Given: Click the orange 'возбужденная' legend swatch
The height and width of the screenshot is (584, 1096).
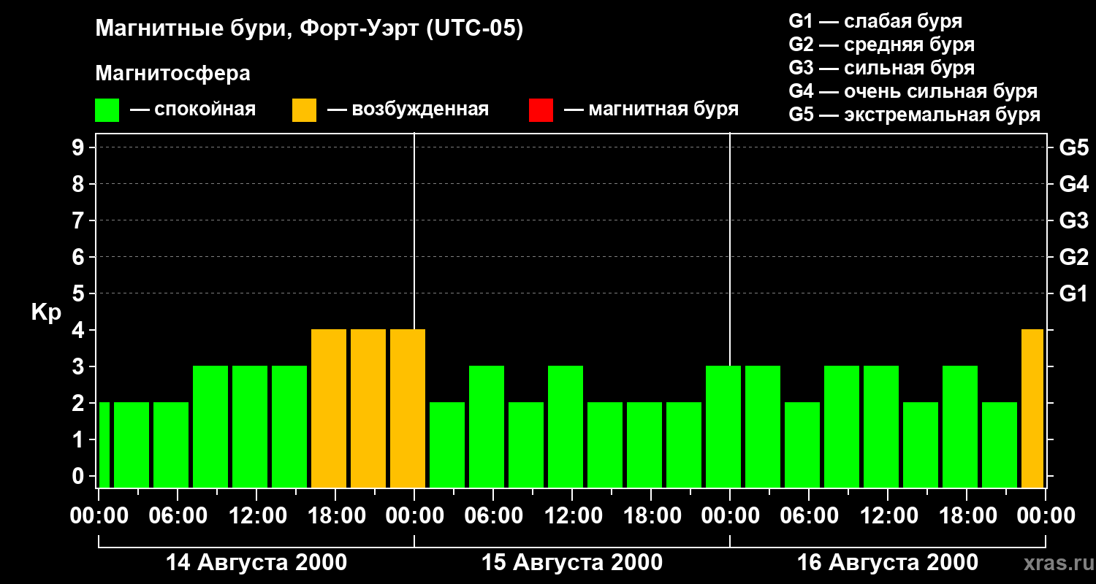Looking at the screenshot, I should (x=304, y=110).
